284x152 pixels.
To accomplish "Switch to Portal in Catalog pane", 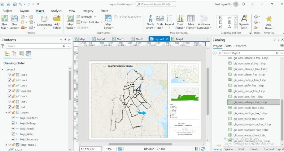I will [228, 46].
